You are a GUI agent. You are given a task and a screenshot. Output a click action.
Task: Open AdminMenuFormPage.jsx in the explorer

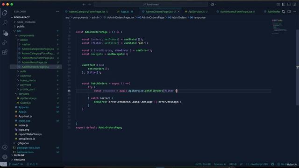38,58
